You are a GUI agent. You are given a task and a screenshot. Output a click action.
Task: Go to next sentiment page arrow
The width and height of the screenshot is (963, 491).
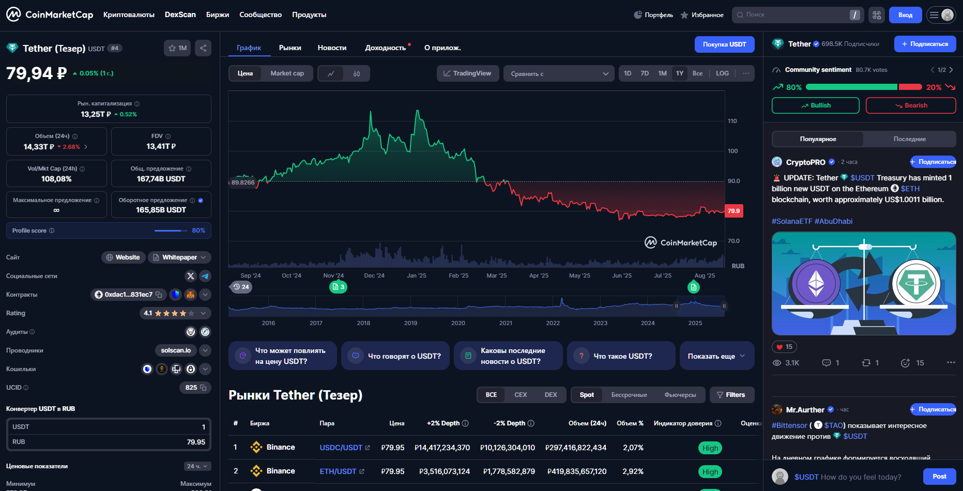pos(951,70)
